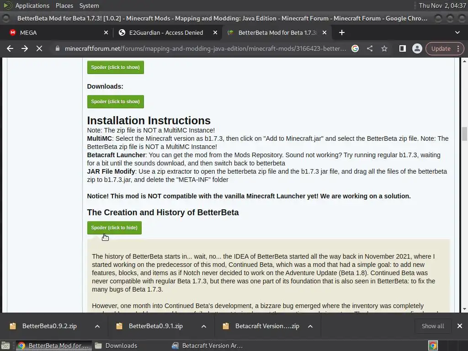Close the MEGA tab
Viewport: 468px width, 351px height.
pos(106,32)
